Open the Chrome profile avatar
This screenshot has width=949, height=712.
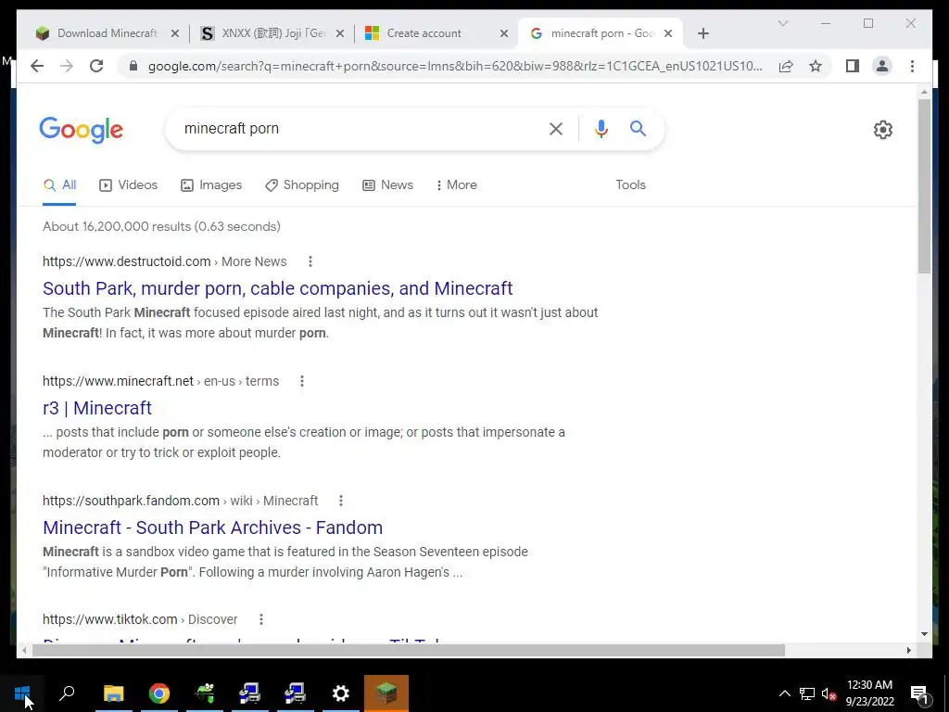[882, 66]
